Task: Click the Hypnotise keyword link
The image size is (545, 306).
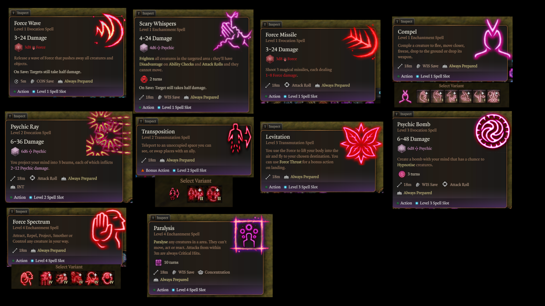Action: [406, 165]
